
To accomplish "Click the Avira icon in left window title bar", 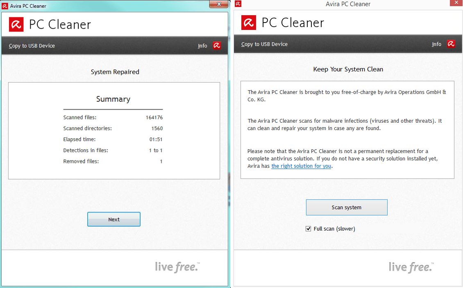I will pos(4,5).
